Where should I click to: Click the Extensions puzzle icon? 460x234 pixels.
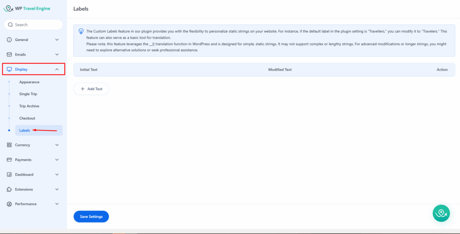[9, 189]
